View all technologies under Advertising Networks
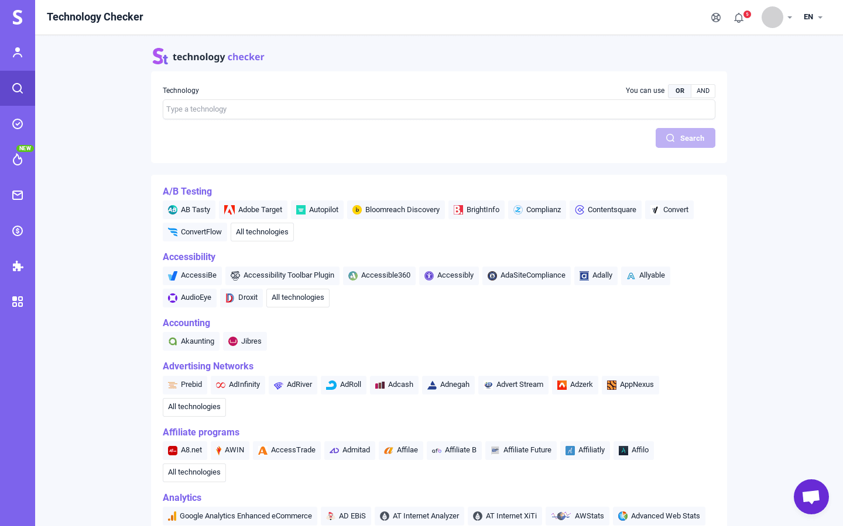Image resolution: width=843 pixels, height=526 pixels. (194, 407)
